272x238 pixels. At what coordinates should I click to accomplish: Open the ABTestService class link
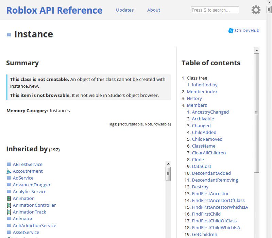[28, 164]
